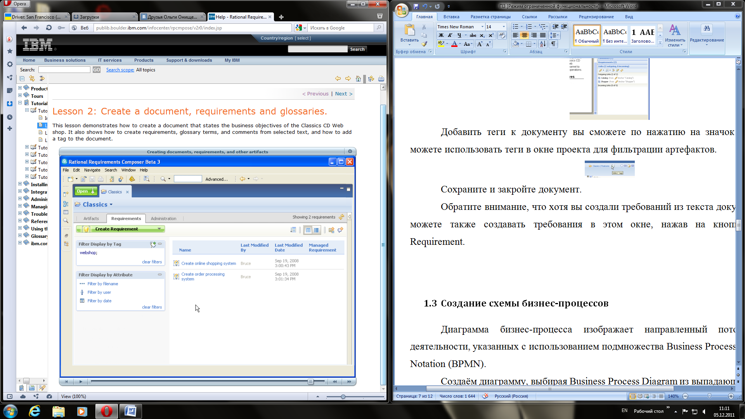The height and width of the screenshot is (419, 745).
Task: Click Opera sidebar notes icon
Action: 10,90
